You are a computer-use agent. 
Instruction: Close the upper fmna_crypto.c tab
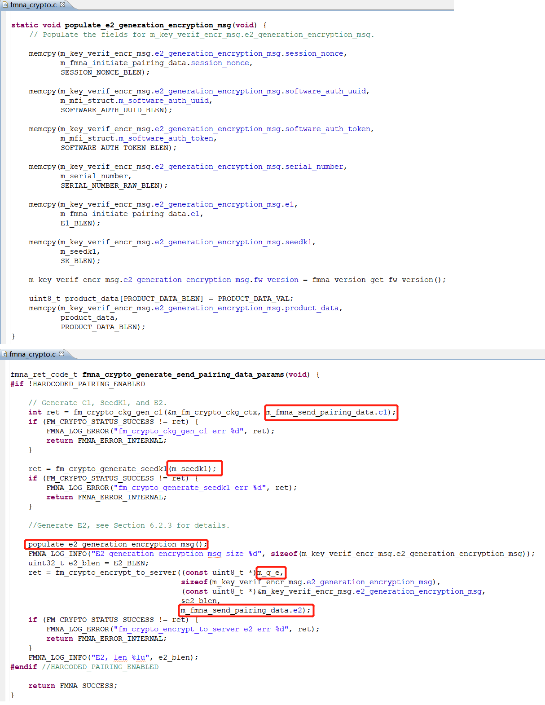pyautogui.click(x=62, y=4)
